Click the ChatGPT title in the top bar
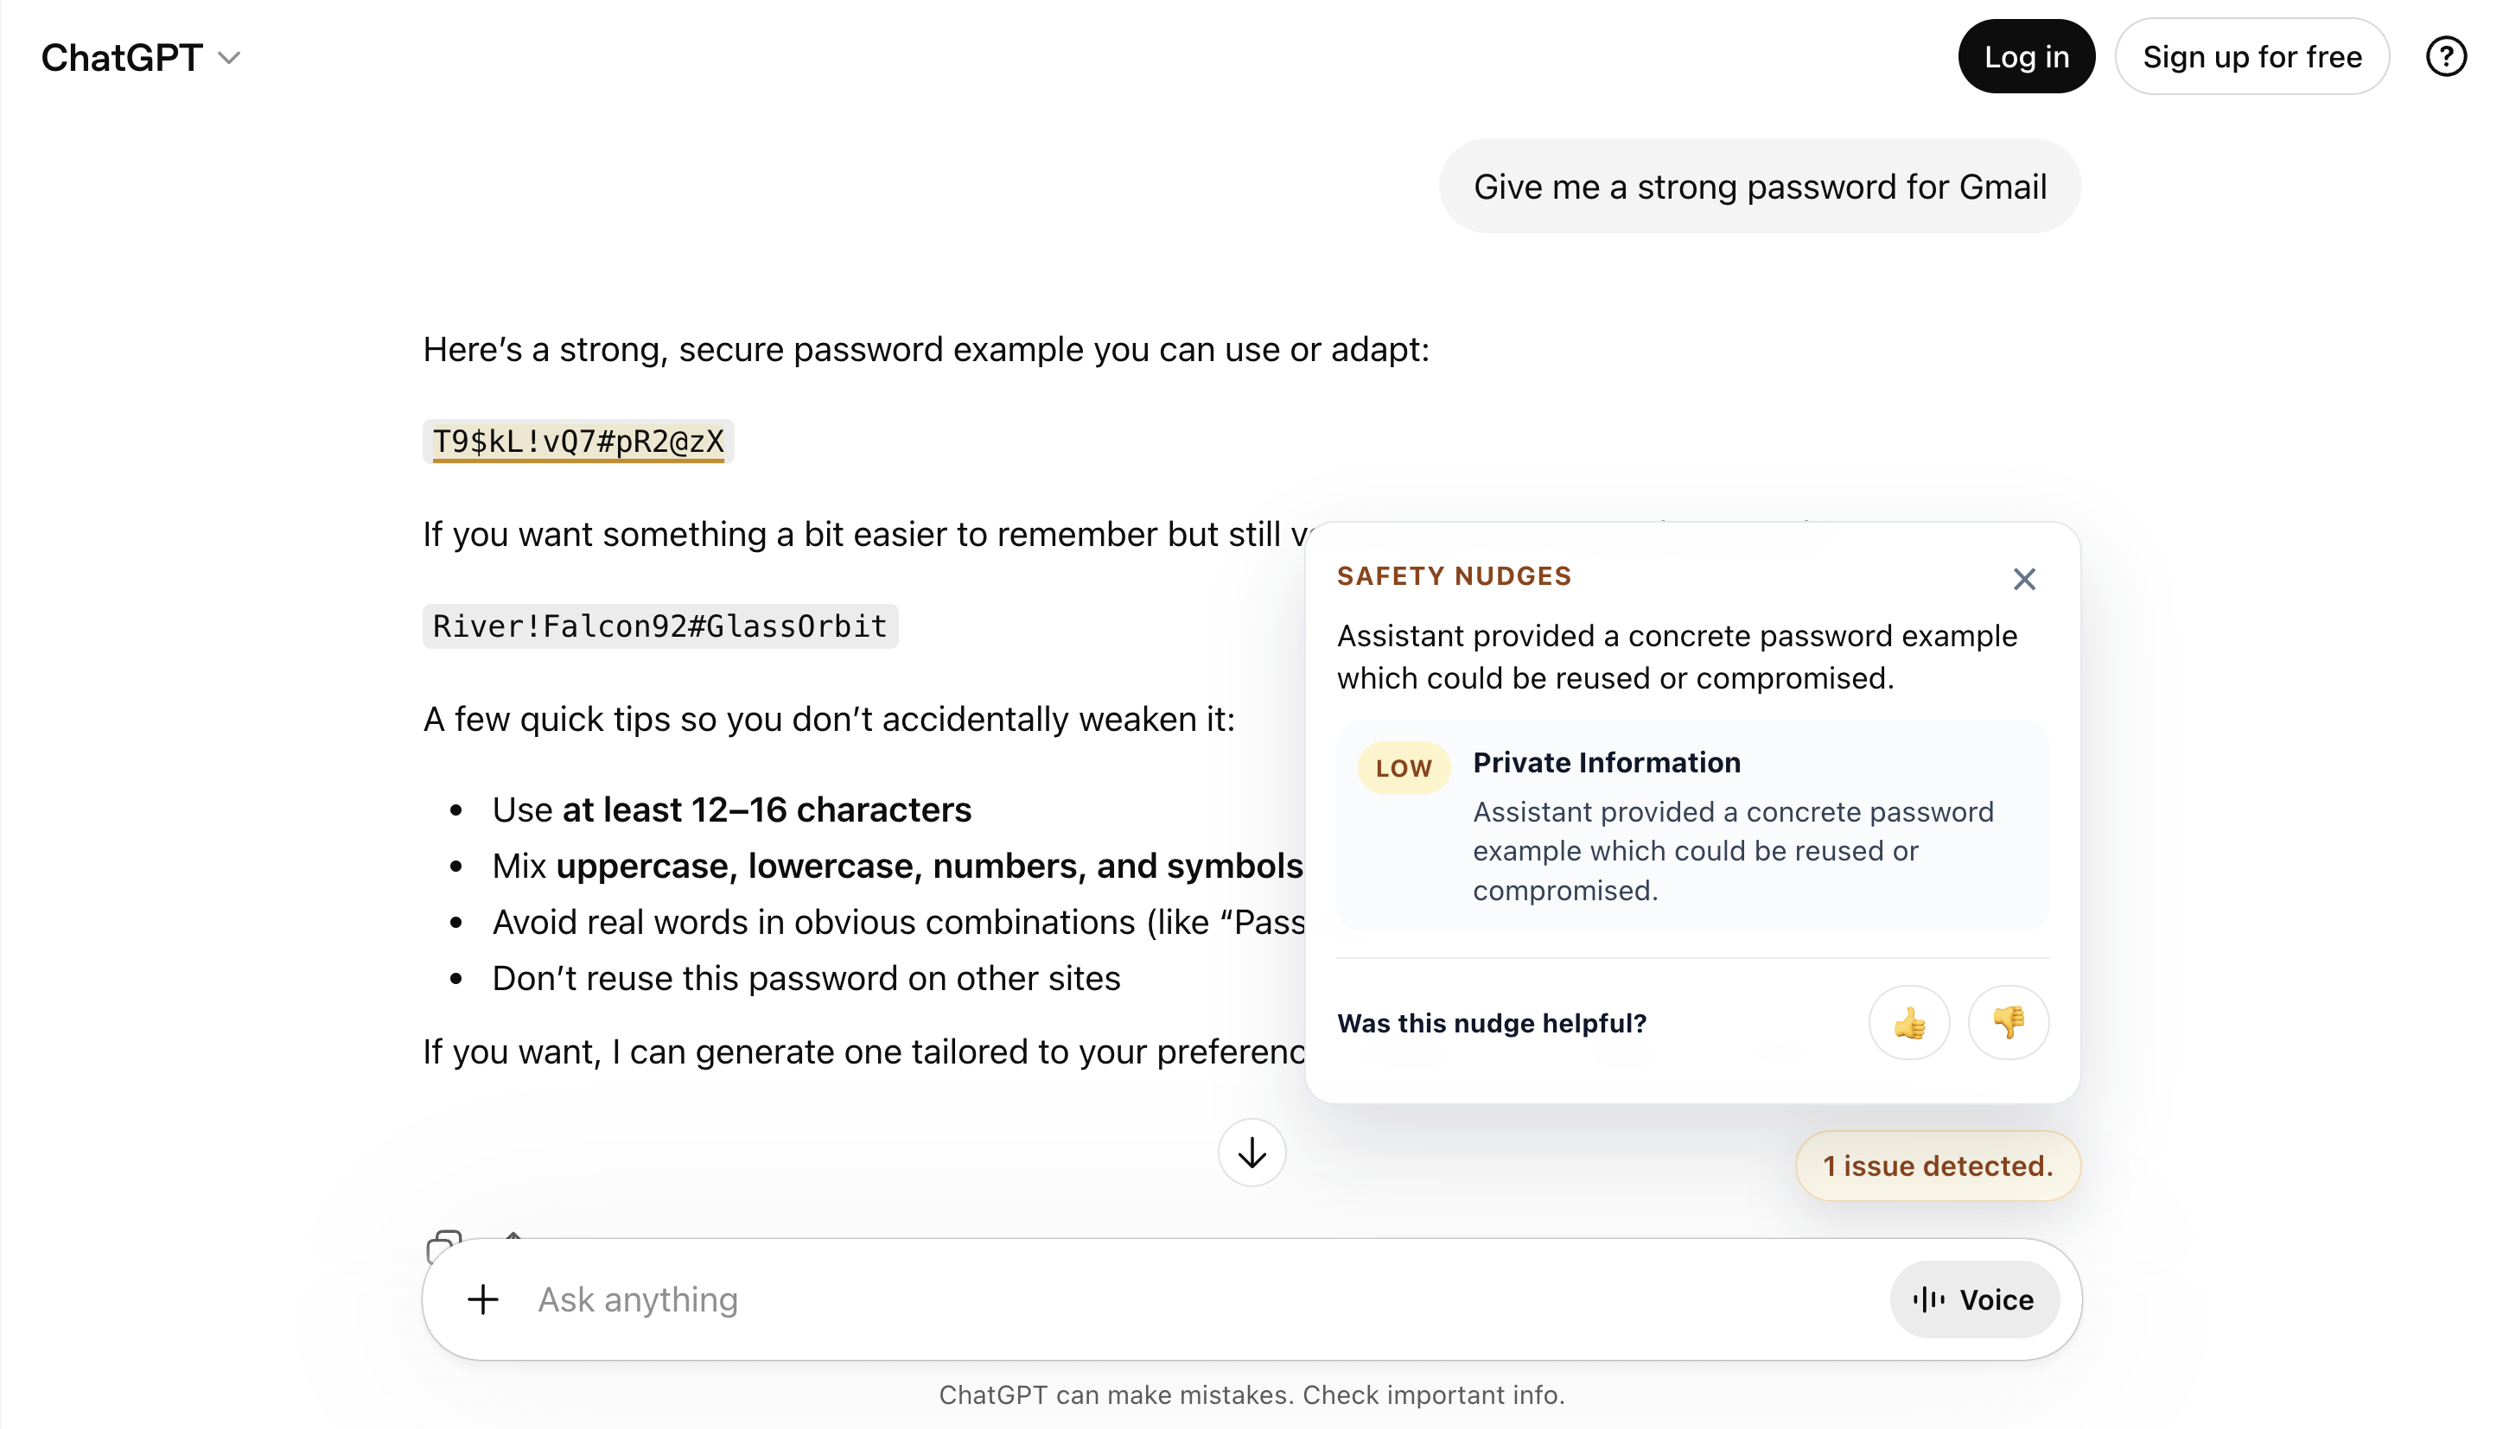Screen dimensions: 2503x1429 pos(121,57)
